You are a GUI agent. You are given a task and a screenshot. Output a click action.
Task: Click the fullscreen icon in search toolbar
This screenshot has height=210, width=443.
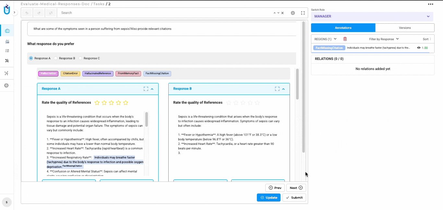303,13
